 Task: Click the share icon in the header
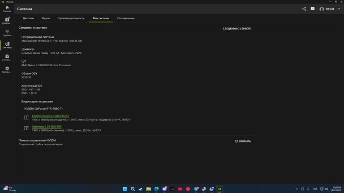click(x=304, y=9)
